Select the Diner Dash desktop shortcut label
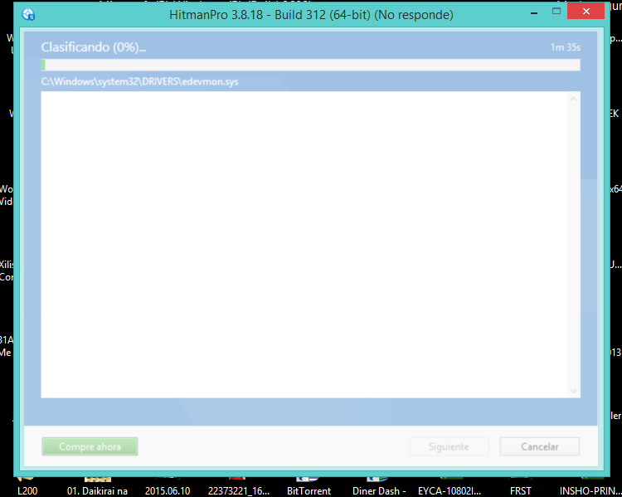The height and width of the screenshot is (497, 622). [x=379, y=491]
